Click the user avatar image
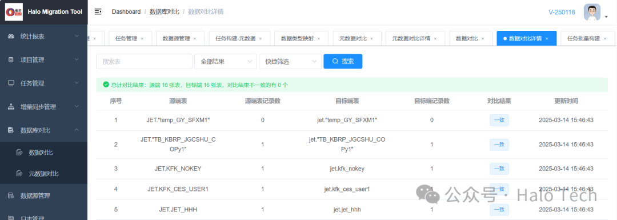 [x=591, y=12]
